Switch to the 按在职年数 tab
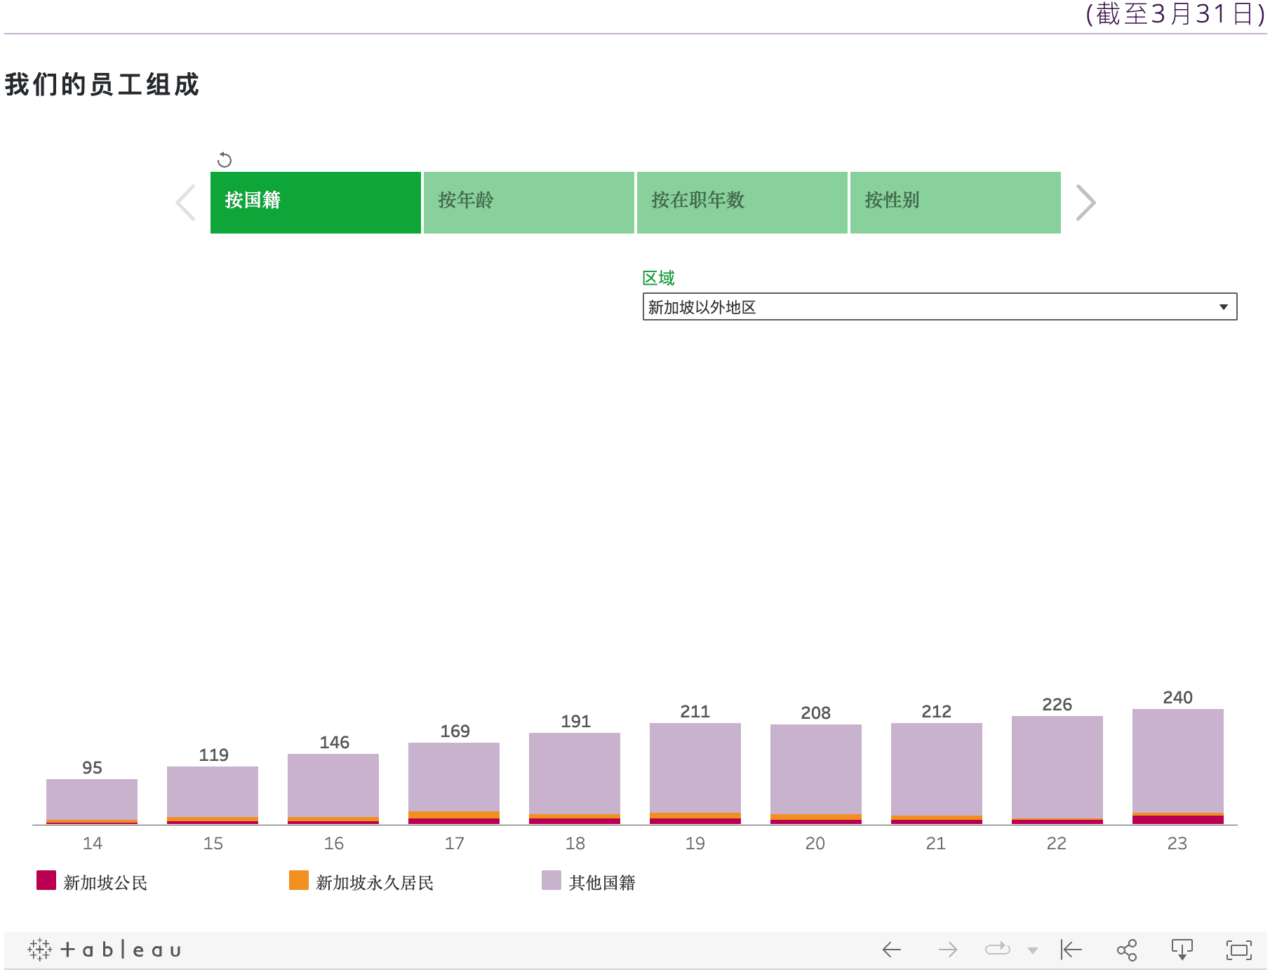 pos(742,203)
